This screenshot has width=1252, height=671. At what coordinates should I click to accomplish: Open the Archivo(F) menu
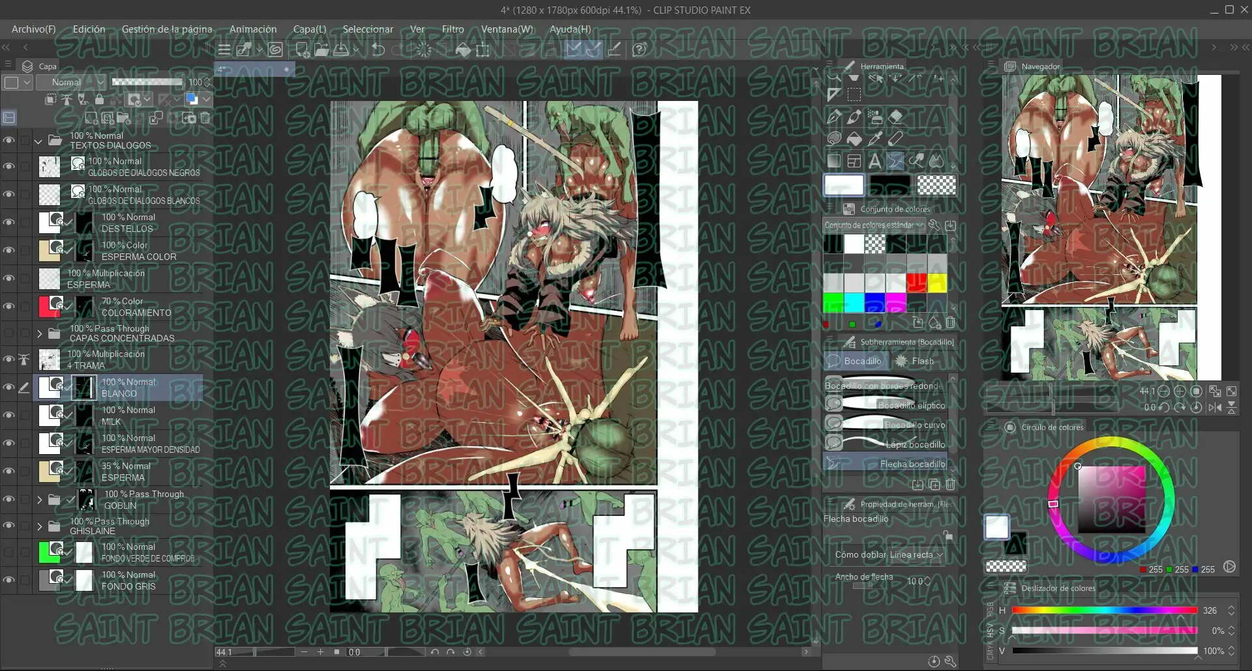point(34,29)
